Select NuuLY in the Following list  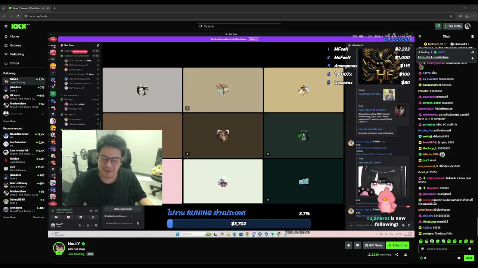(24, 80)
